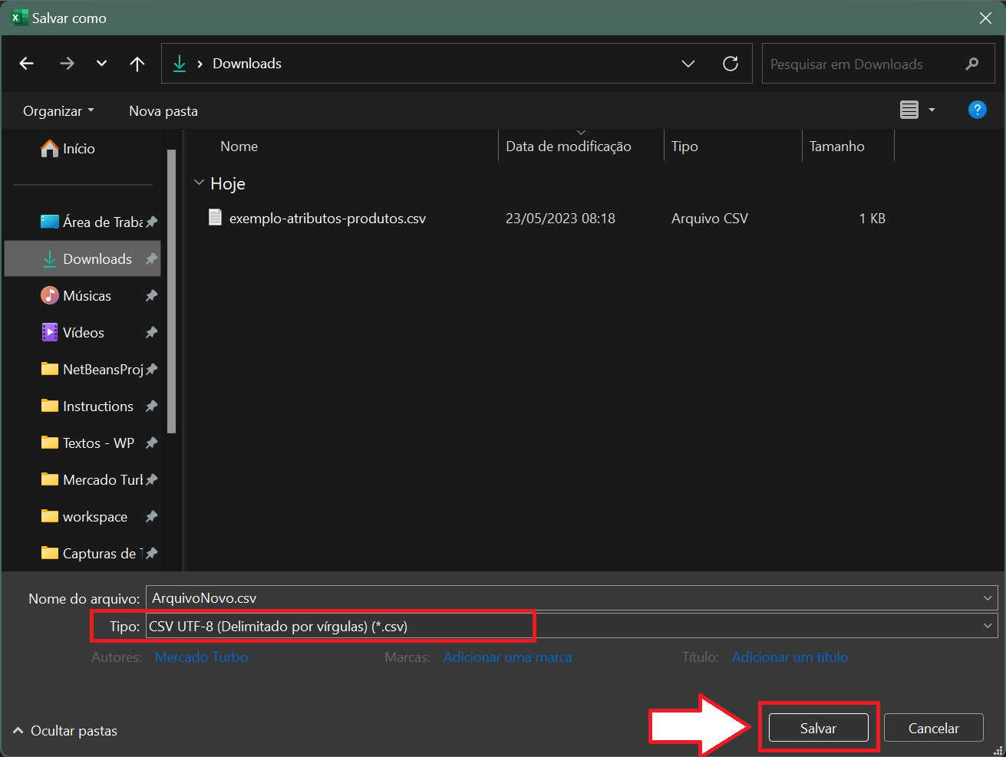Collapse the Hoje group

pos(199,183)
